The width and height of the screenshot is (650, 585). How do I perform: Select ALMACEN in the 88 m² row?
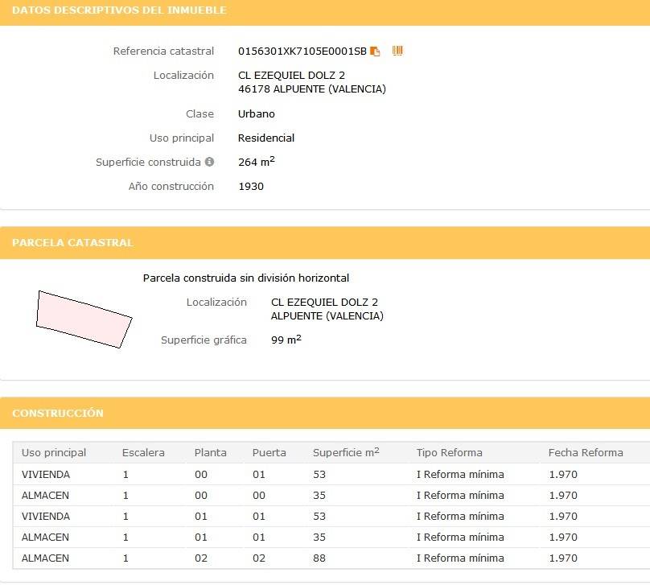(x=45, y=558)
